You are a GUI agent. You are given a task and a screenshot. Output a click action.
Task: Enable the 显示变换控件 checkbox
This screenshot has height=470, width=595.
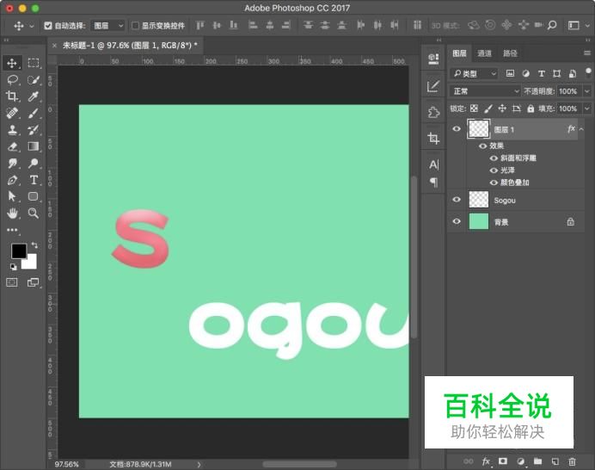pyautogui.click(x=135, y=26)
